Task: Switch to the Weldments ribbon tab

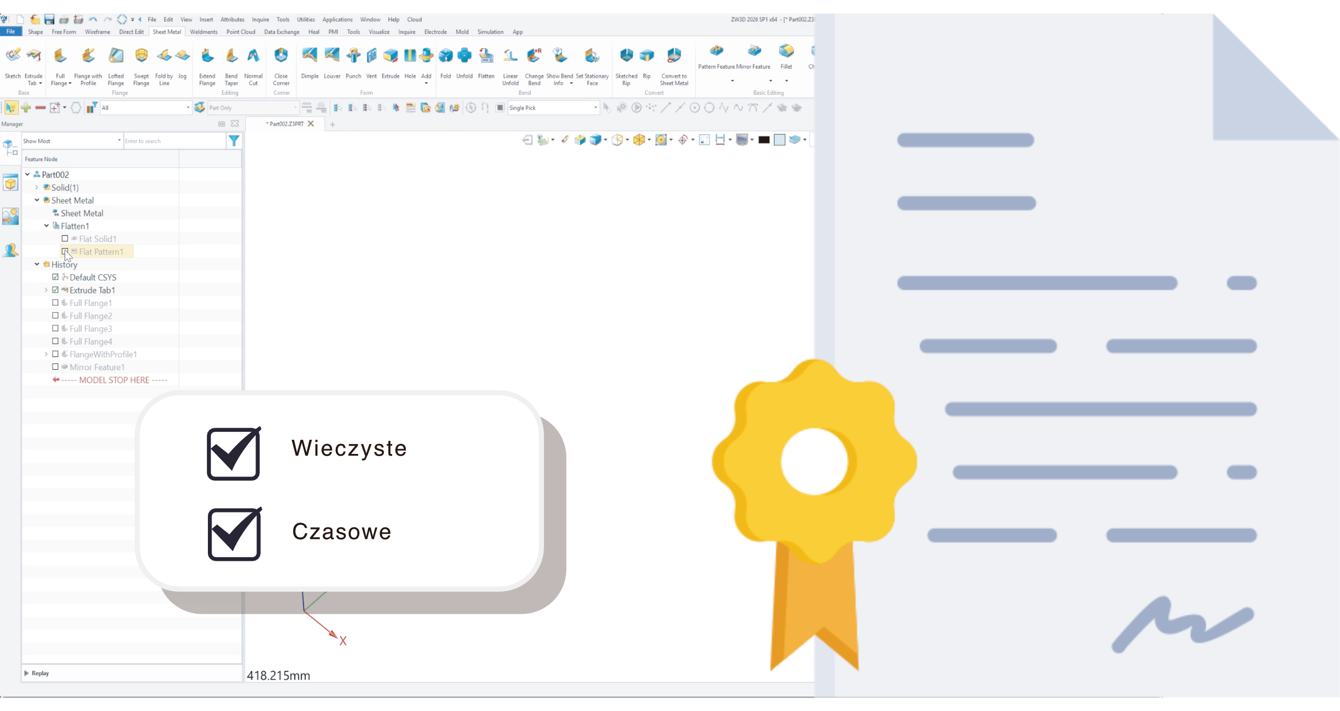Action: click(203, 32)
